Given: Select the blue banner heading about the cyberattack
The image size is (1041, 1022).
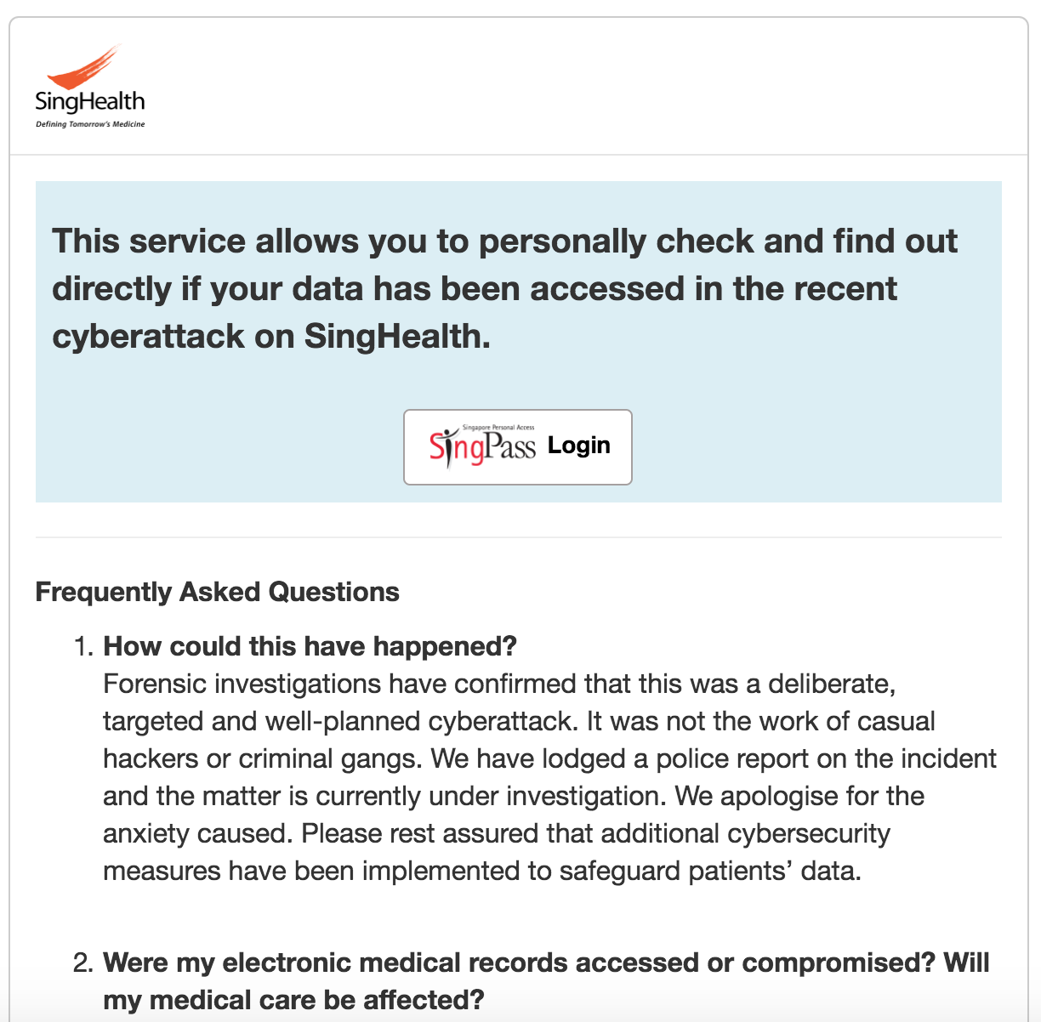Looking at the screenshot, I should (505, 289).
